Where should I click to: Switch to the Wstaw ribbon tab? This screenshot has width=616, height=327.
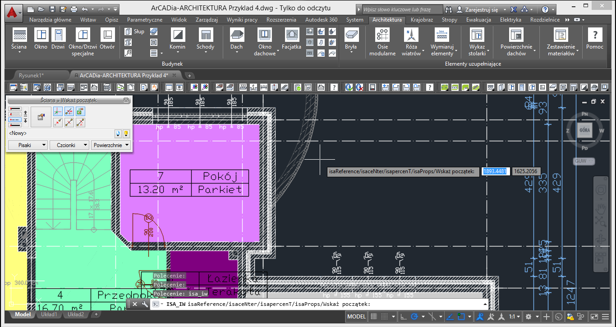[x=88, y=20]
